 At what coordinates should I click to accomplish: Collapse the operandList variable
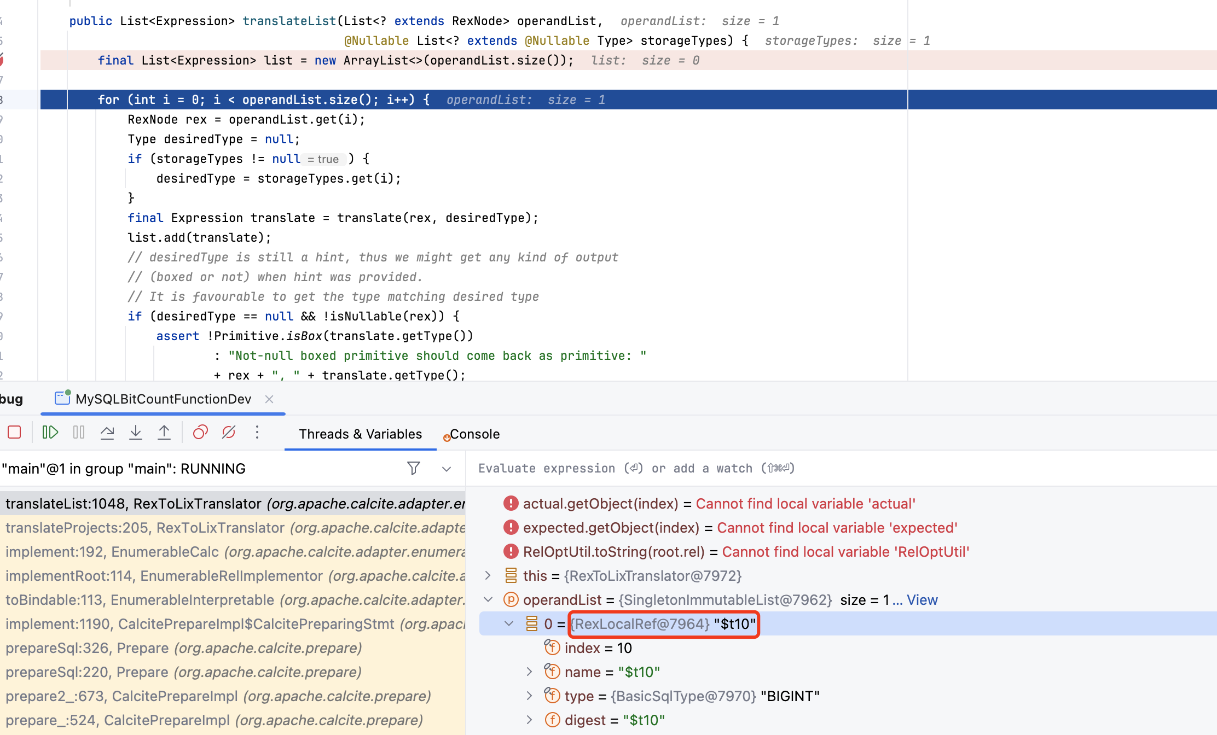point(488,599)
